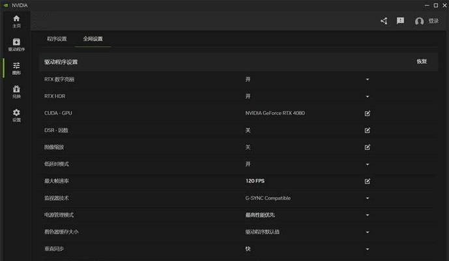Click the 120 FPS value text
Image resolution: width=449 pixels, height=261 pixels.
(x=255, y=181)
